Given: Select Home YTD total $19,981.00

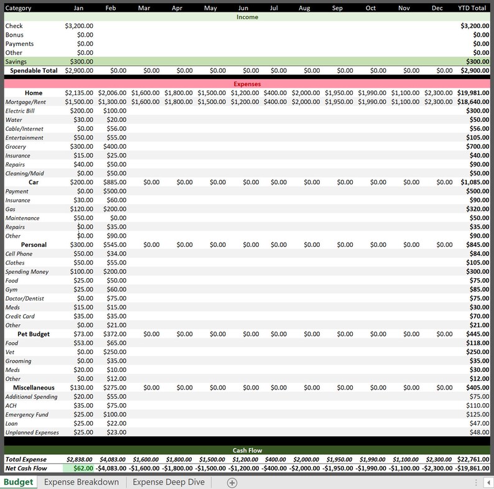Looking at the screenshot, I should [473, 93].
